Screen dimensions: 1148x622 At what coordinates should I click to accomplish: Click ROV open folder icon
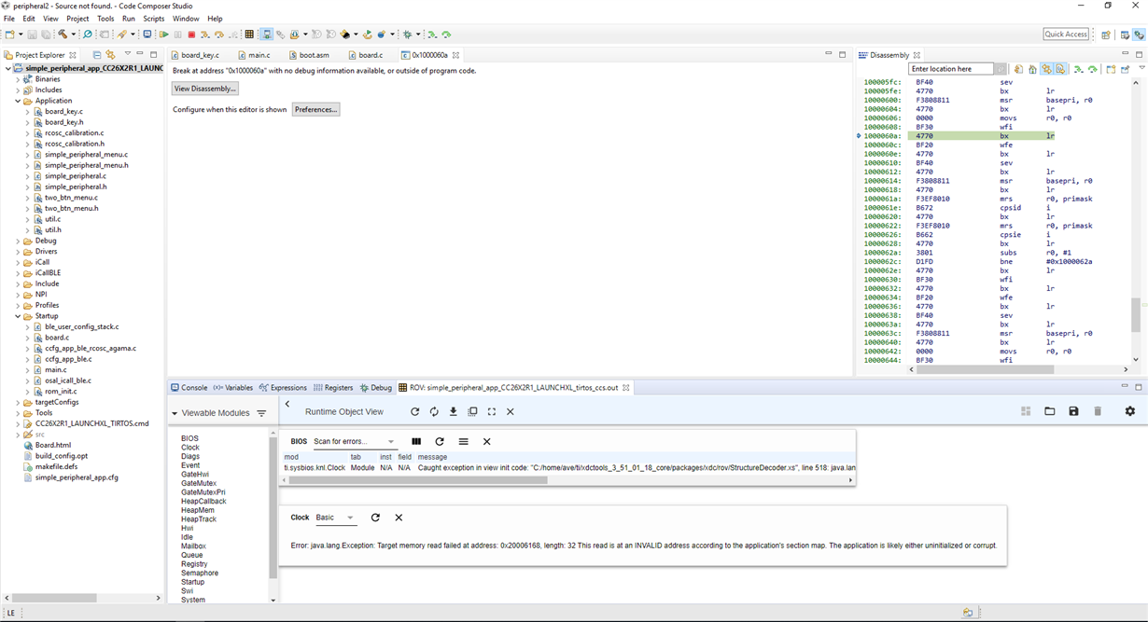tap(1050, 411)
